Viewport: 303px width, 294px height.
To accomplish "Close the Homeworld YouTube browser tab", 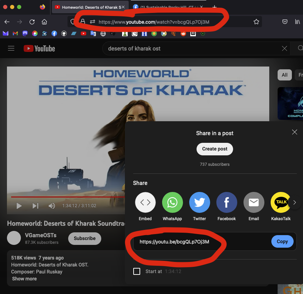I will point(123,7).
